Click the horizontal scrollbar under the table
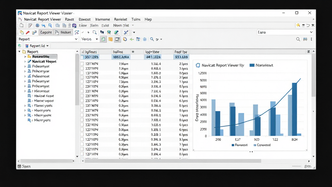The height and width of the screenshot is (187, 332). pos(173,161)
